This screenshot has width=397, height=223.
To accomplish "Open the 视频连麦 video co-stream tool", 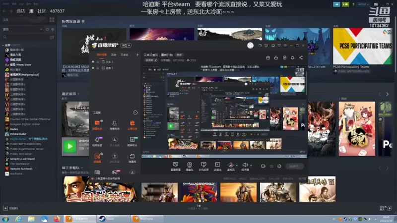I will 97,142.
